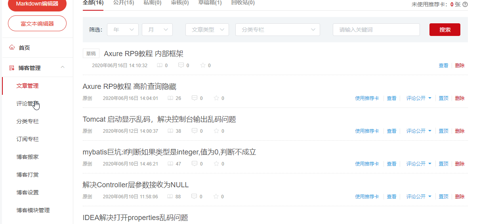This screenshot has width=477, height=224.
Task: Open article title Tomcat 启动显示乱码，解决控制台输出乱码问题
Action: click(x=160, y=119)
